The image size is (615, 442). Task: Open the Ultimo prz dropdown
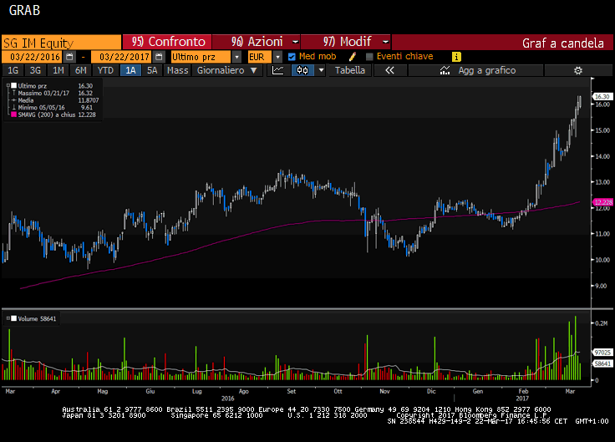(x=237, y=56)
